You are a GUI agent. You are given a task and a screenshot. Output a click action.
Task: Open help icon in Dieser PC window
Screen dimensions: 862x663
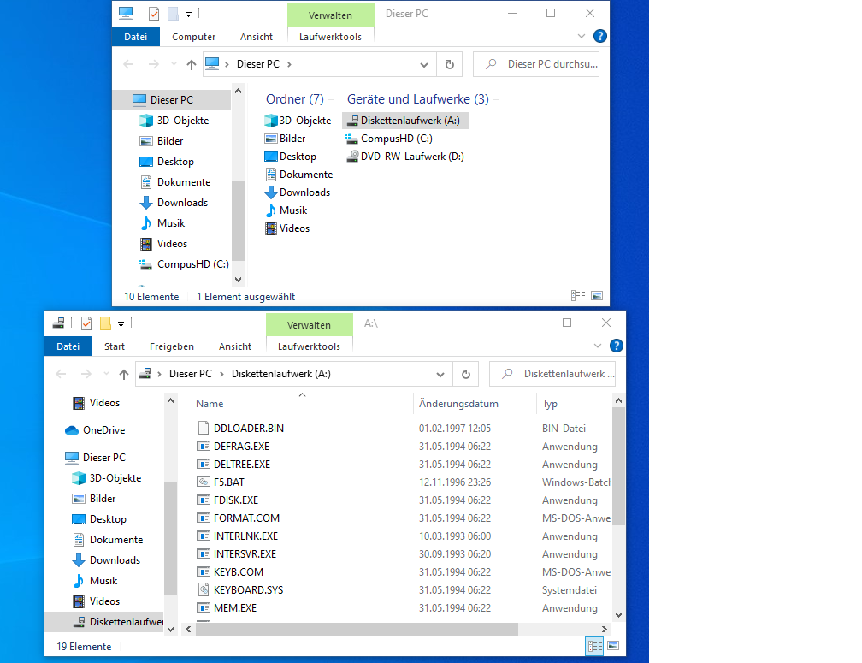(599, 36)
